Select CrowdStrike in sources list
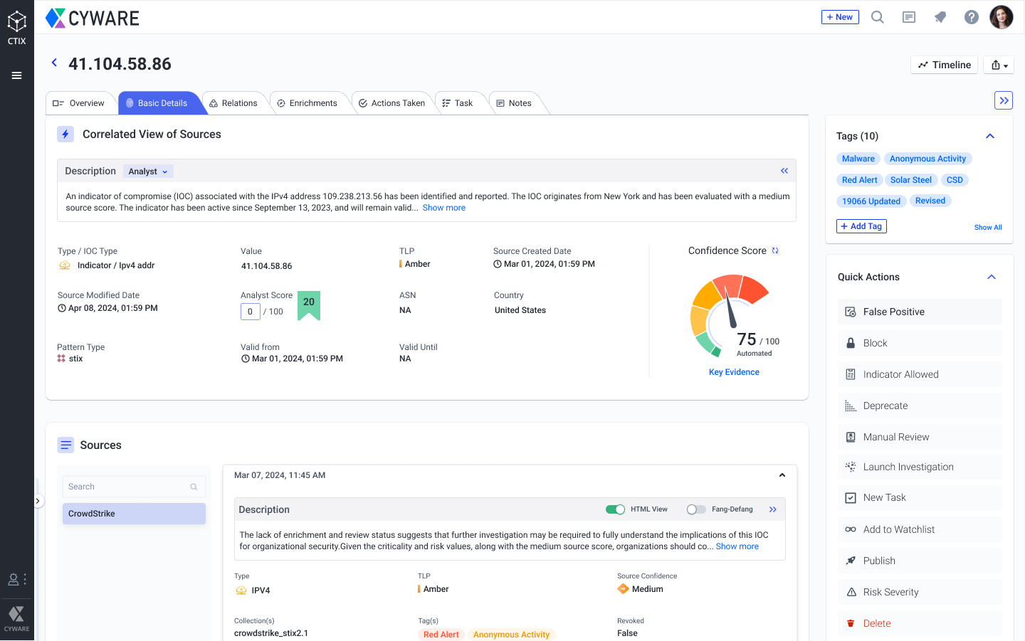1025x641 pixels. (x=134, y=514)
